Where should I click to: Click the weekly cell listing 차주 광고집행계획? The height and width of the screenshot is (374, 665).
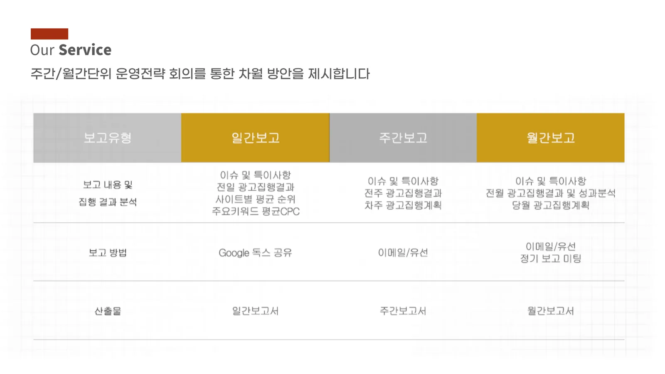(403, 193)
